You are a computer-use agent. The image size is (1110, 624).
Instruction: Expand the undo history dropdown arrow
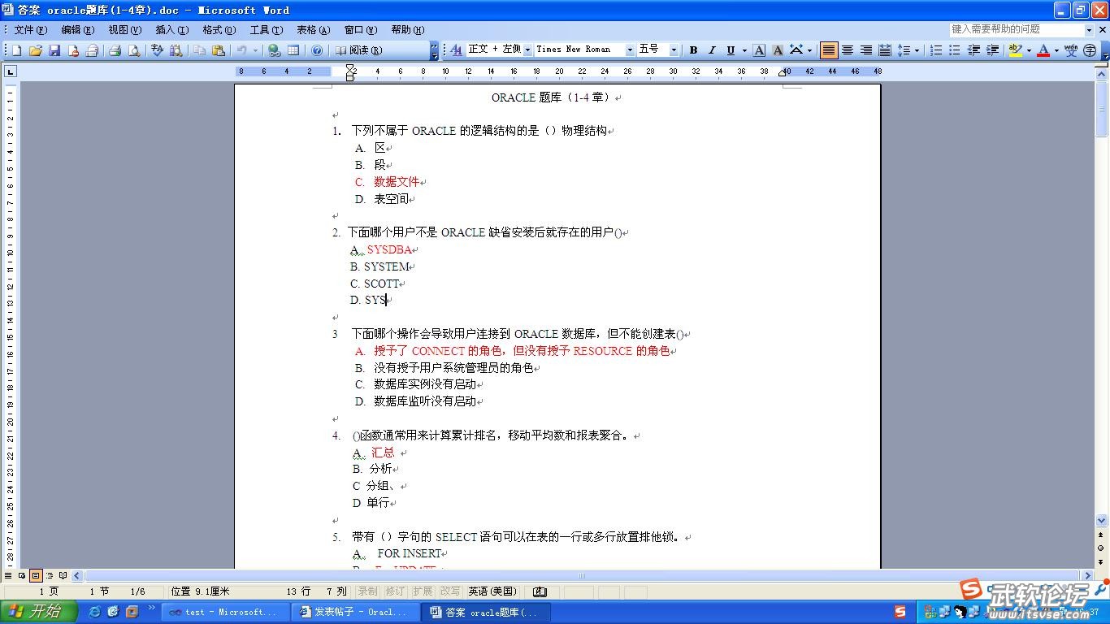click(254, 50)
